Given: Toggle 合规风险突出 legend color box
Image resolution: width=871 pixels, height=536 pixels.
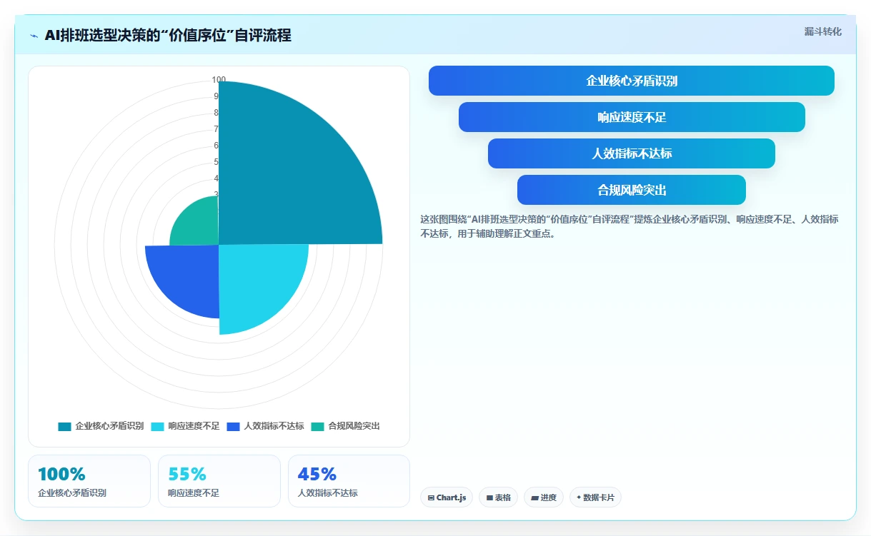Looking at the screenshot, I should click(x=317, y=426).
